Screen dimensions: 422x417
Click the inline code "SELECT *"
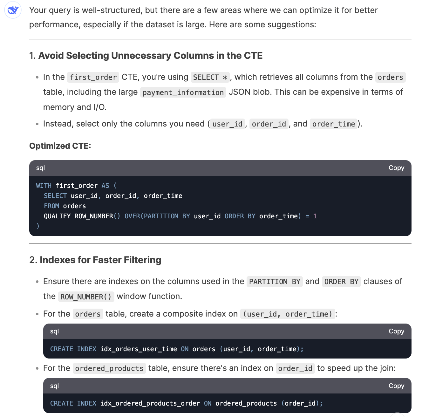(x=210, y=77)
